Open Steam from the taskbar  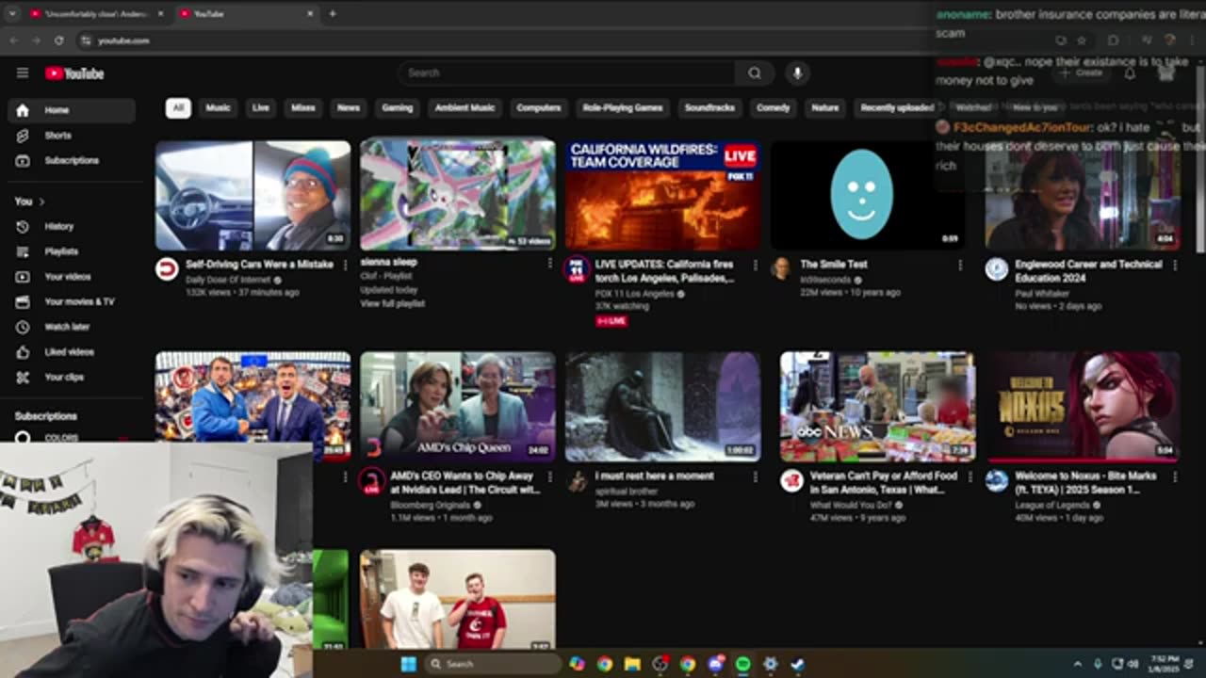pos(797,664)
